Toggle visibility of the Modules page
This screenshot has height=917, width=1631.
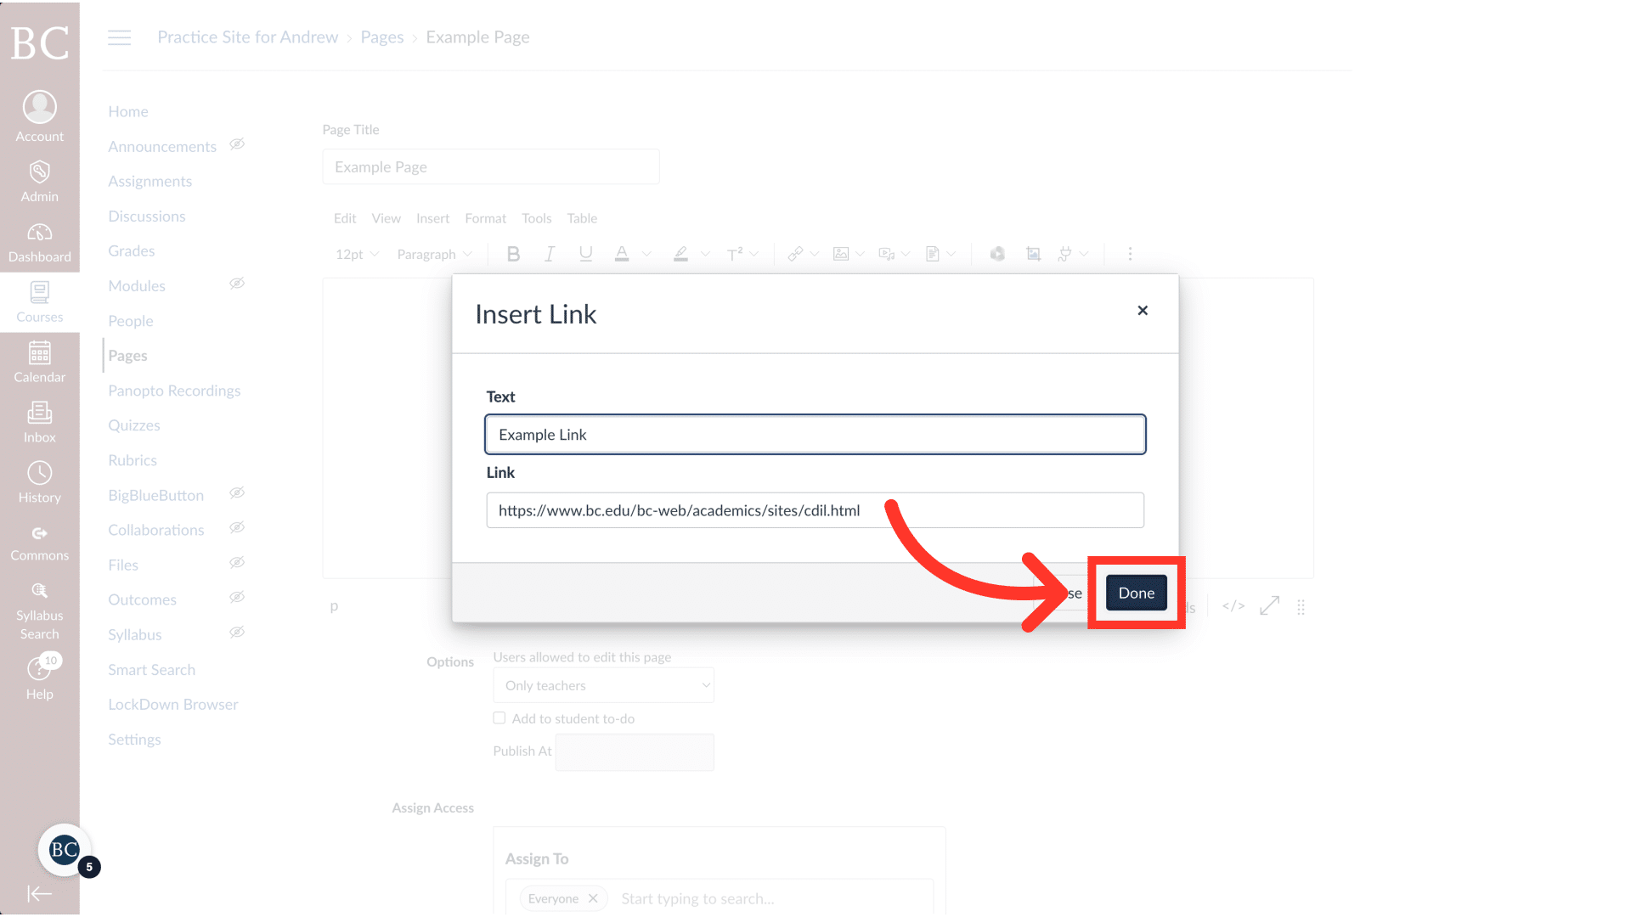[237, 284]
